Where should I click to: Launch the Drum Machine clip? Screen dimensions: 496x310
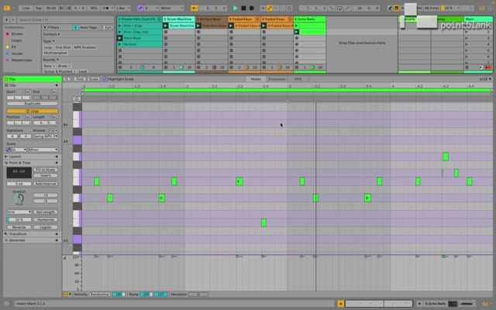click(166, 26)
